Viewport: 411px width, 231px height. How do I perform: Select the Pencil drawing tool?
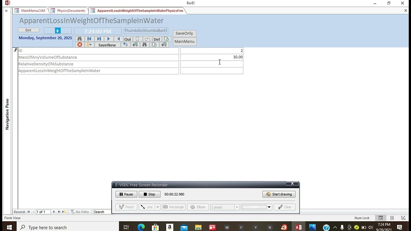(126, 207)
